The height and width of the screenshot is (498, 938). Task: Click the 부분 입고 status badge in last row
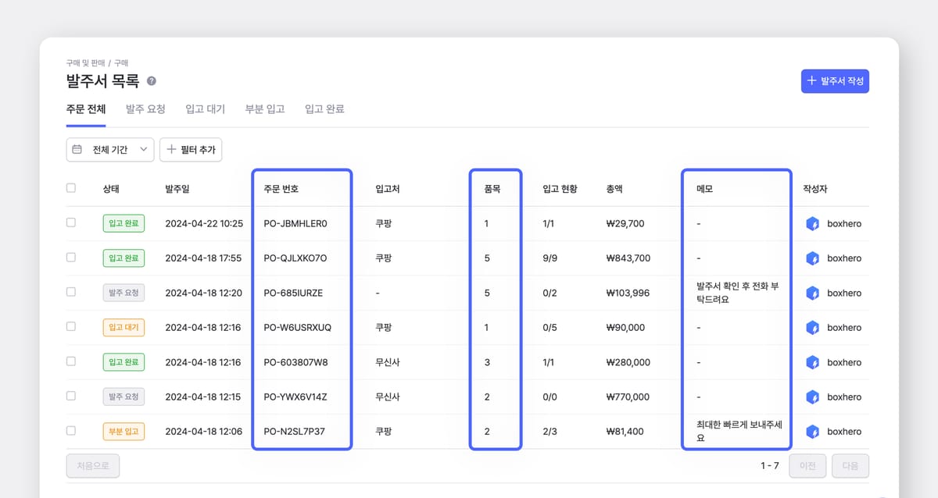(124, 432)
